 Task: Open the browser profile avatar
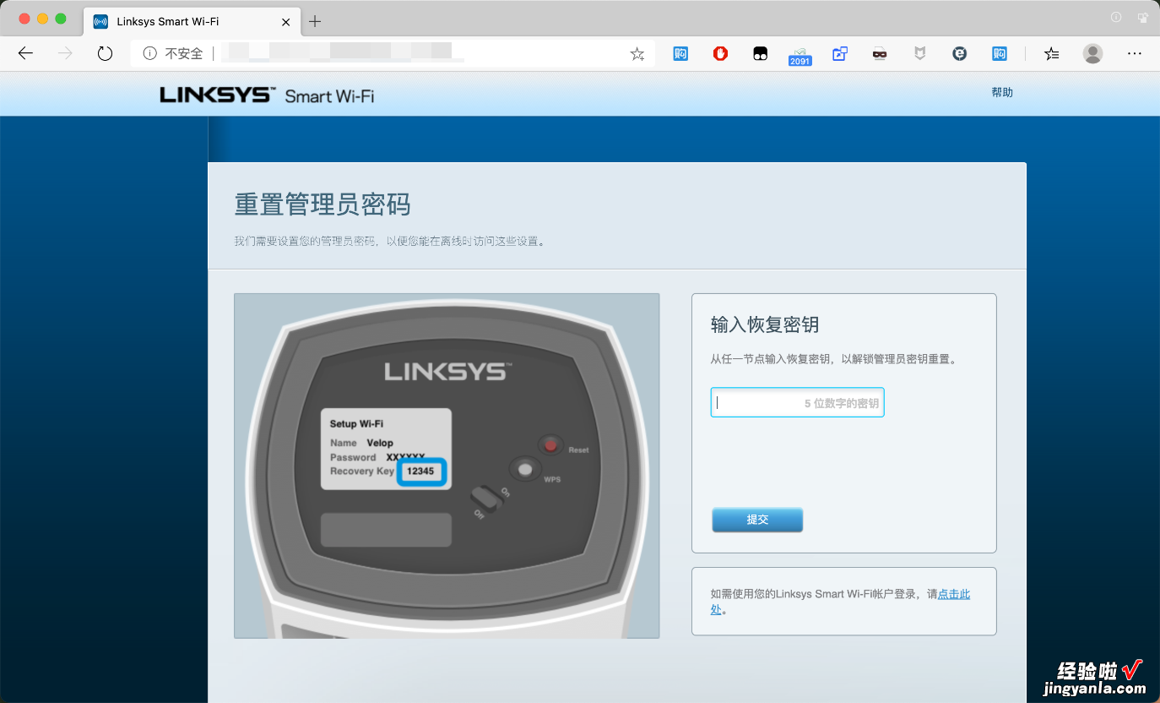pyautogui.click(x=1092, y=53)
